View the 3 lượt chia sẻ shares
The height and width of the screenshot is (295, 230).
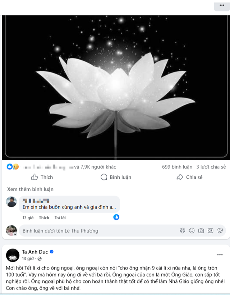[x=211, y=167]
